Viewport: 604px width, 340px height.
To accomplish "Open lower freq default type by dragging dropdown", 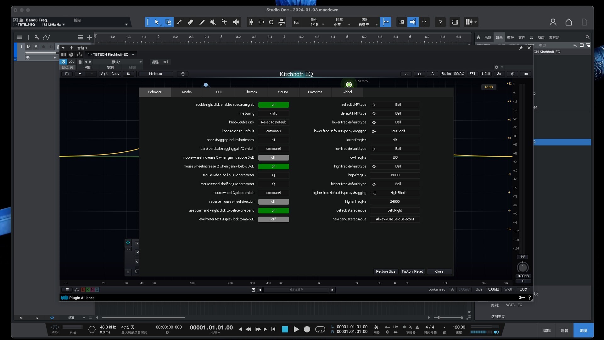I will (x=395, y=131).
